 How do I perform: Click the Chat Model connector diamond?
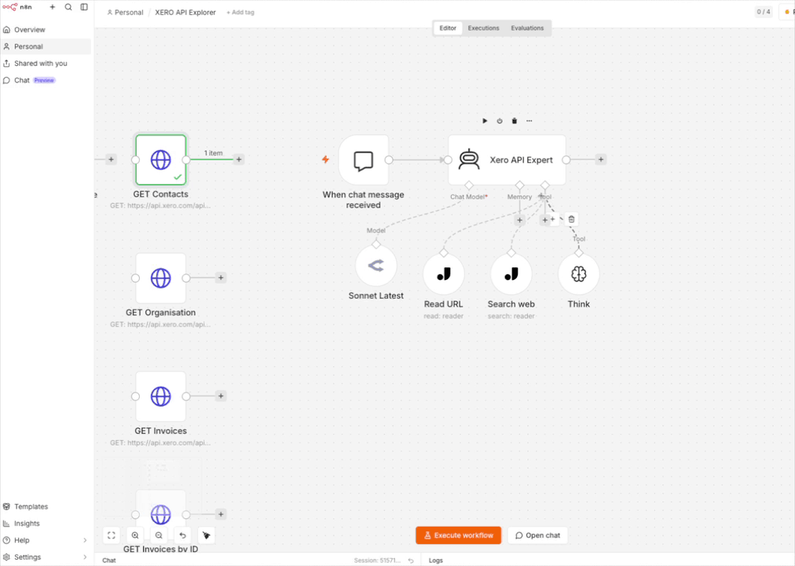coord(468,185)
